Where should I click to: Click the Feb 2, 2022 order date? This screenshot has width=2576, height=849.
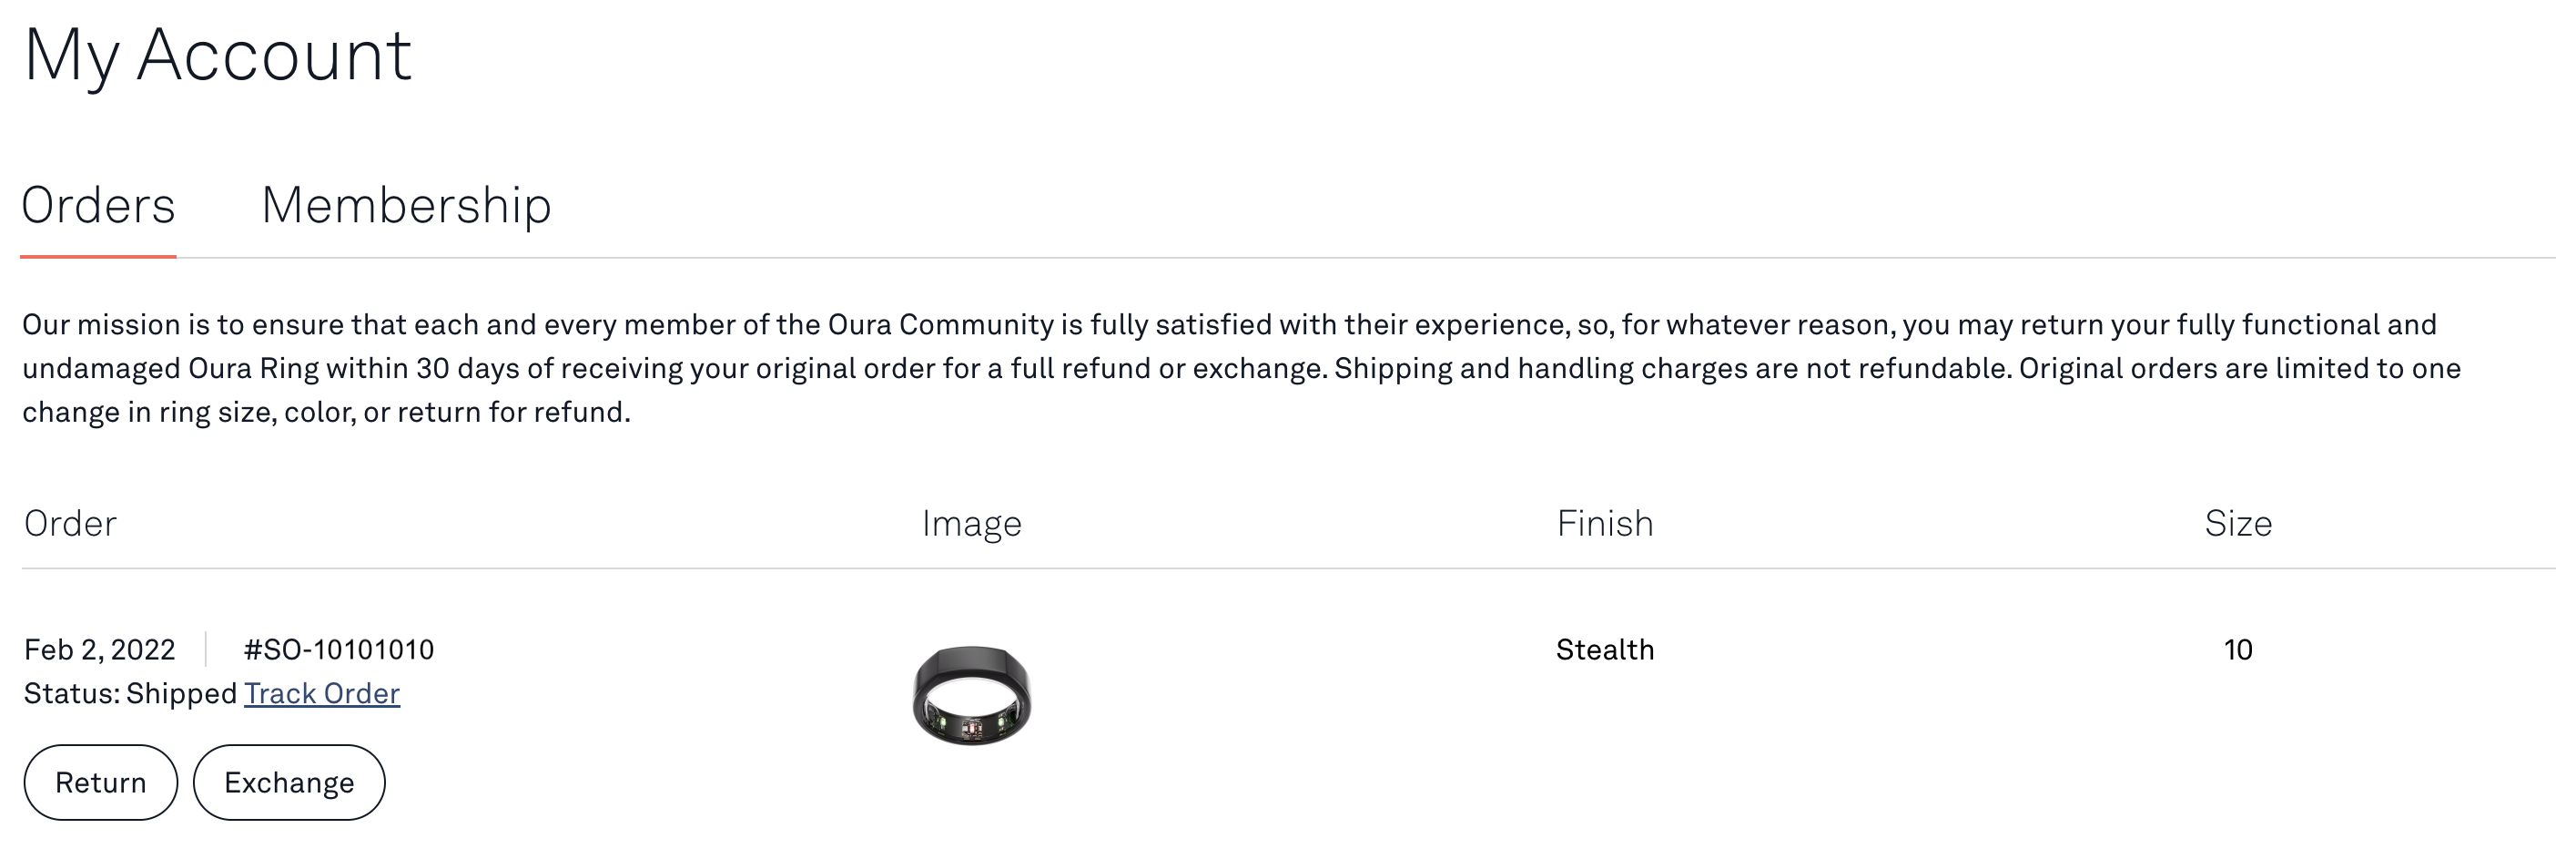tap(100, 650)
